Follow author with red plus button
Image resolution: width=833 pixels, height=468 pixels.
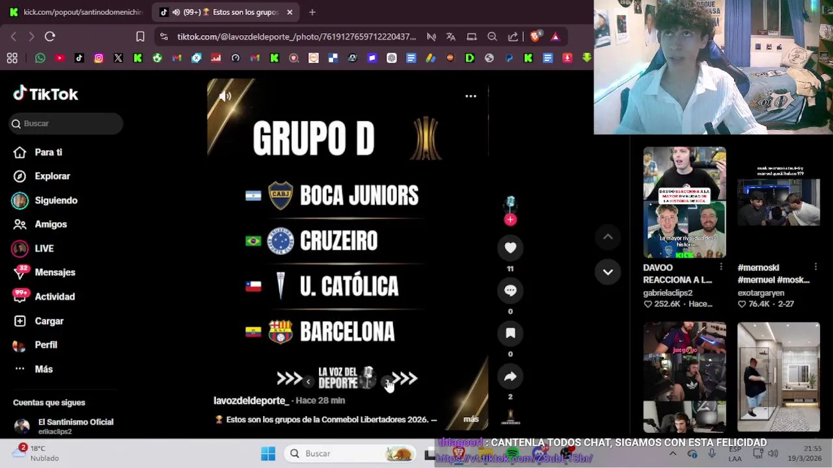click(510, 220)
